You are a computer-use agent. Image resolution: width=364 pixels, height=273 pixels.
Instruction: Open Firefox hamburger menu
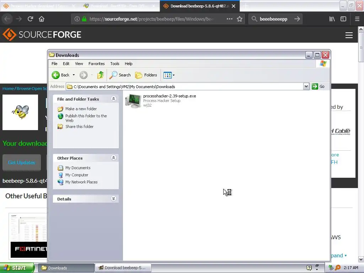pyautogui.click(x=357, y=19)
